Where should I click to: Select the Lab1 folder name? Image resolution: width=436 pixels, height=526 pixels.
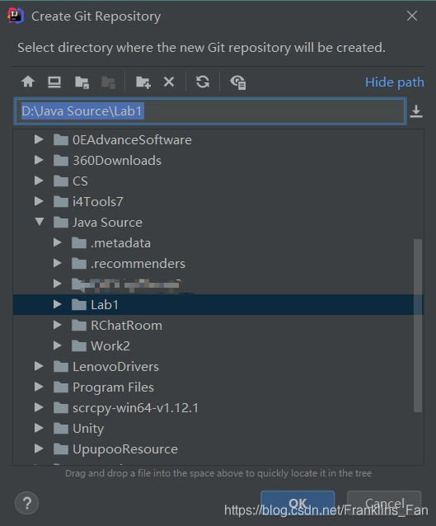pyautogui.click(x=105, y=305)
